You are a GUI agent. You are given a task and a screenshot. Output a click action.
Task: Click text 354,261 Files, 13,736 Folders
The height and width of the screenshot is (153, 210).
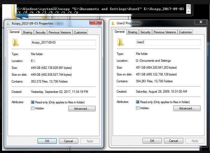[x=154, y=81]
